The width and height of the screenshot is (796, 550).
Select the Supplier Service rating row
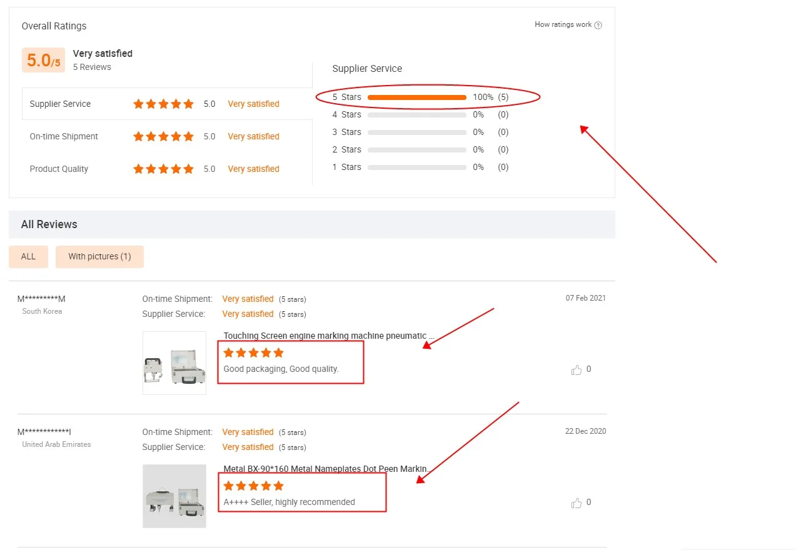tap(167, 104)
